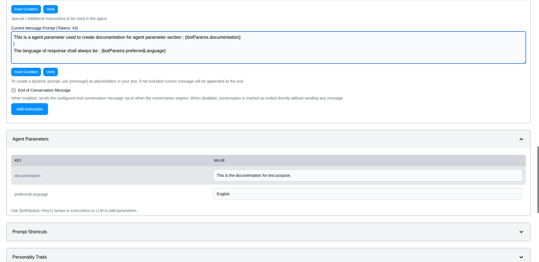Click the End of Conversation Message label
539x262 pixels.
point(44,90)
